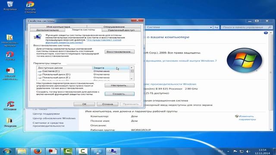276x155 pixels.
Task: Open the bottom folder icon on desktop
Action: pyautogui.click(x=10, y=122)
